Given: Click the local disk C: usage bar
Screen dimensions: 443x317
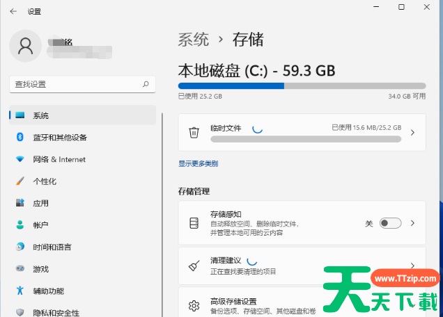Looking at the screenshot, I should 302,86.
